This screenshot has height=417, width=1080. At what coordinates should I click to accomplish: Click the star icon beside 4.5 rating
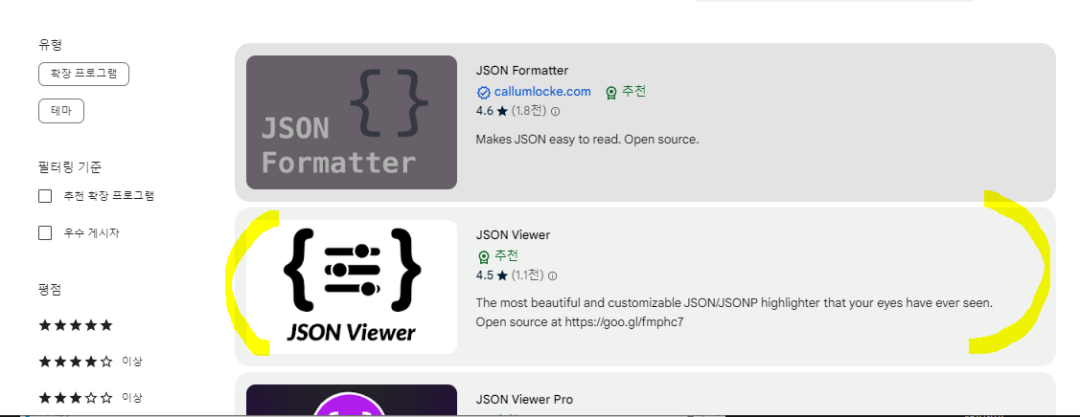click(502, 275)
